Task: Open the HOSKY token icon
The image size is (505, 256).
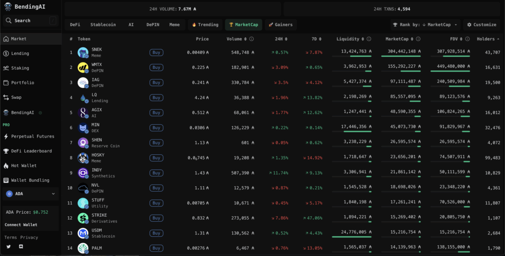Action: point(83,158)
